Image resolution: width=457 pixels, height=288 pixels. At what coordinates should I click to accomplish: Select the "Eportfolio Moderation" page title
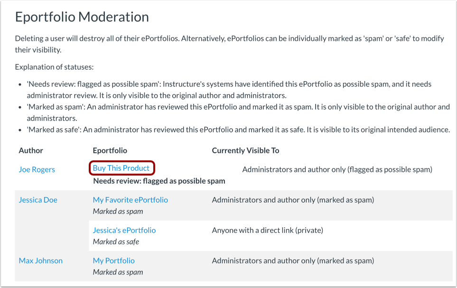[82, 17]
